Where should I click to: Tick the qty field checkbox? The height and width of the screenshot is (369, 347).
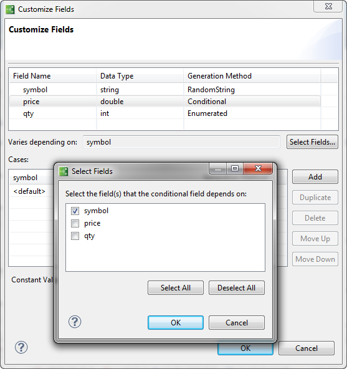pos(75,236)
